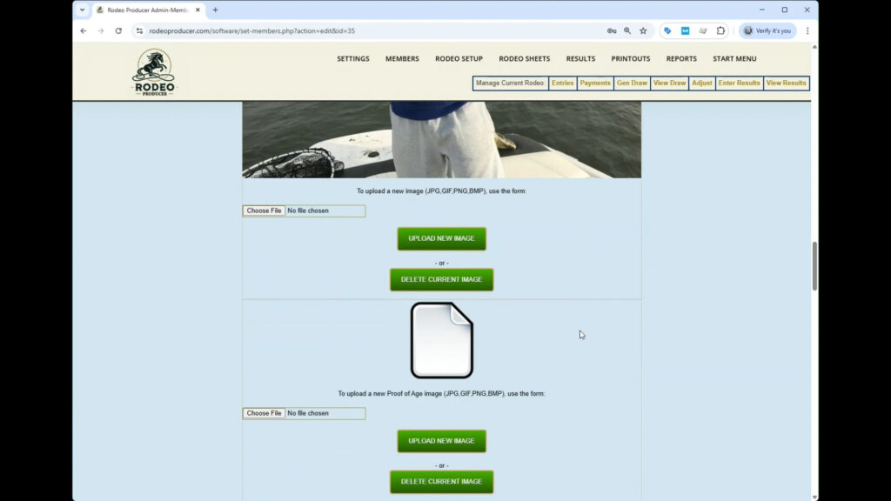Image resolution: width=891 pixels, height=501 pixels.
Task: Click the blank Proof of Age document thumbnail
Action: (x=441, y=340)
